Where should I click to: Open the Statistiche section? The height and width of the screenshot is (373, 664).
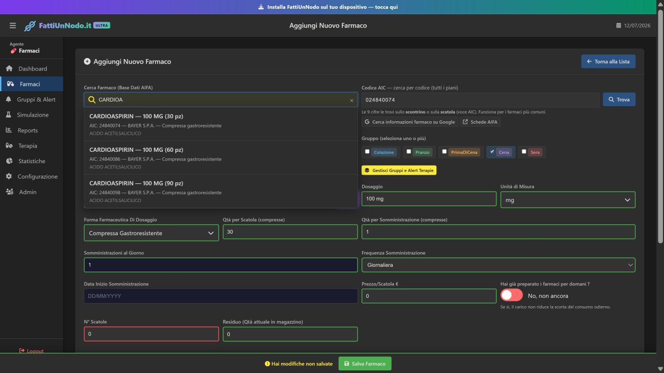tap(32, 161)
